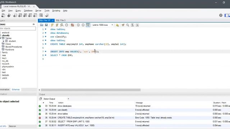
Task: Open a script file in this editor
Action: click(42, 25)
